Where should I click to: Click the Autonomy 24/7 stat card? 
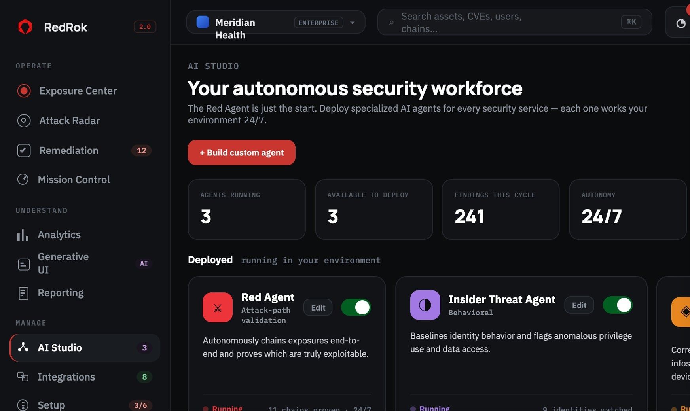(627, 209)
